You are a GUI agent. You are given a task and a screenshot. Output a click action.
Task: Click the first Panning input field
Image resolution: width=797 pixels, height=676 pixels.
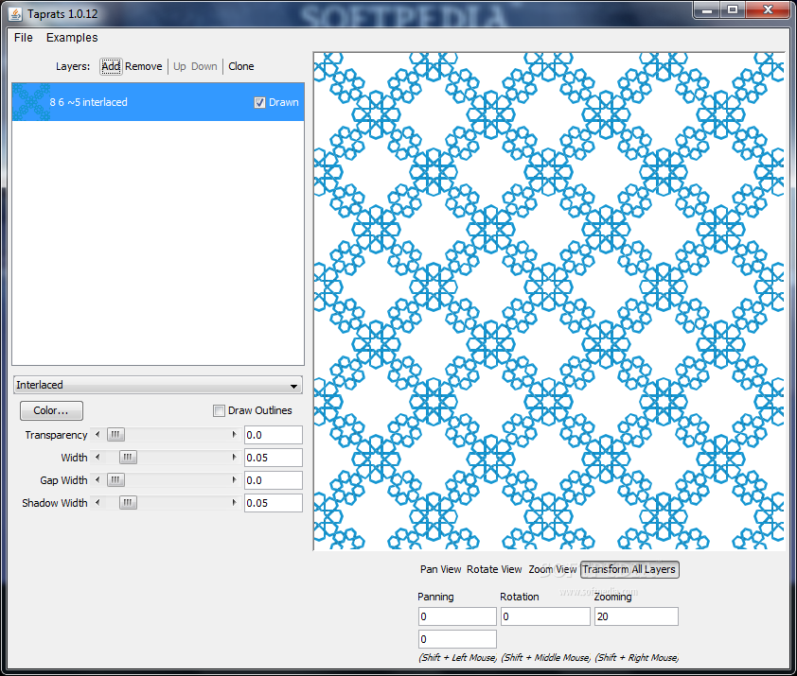pos(457,616)
